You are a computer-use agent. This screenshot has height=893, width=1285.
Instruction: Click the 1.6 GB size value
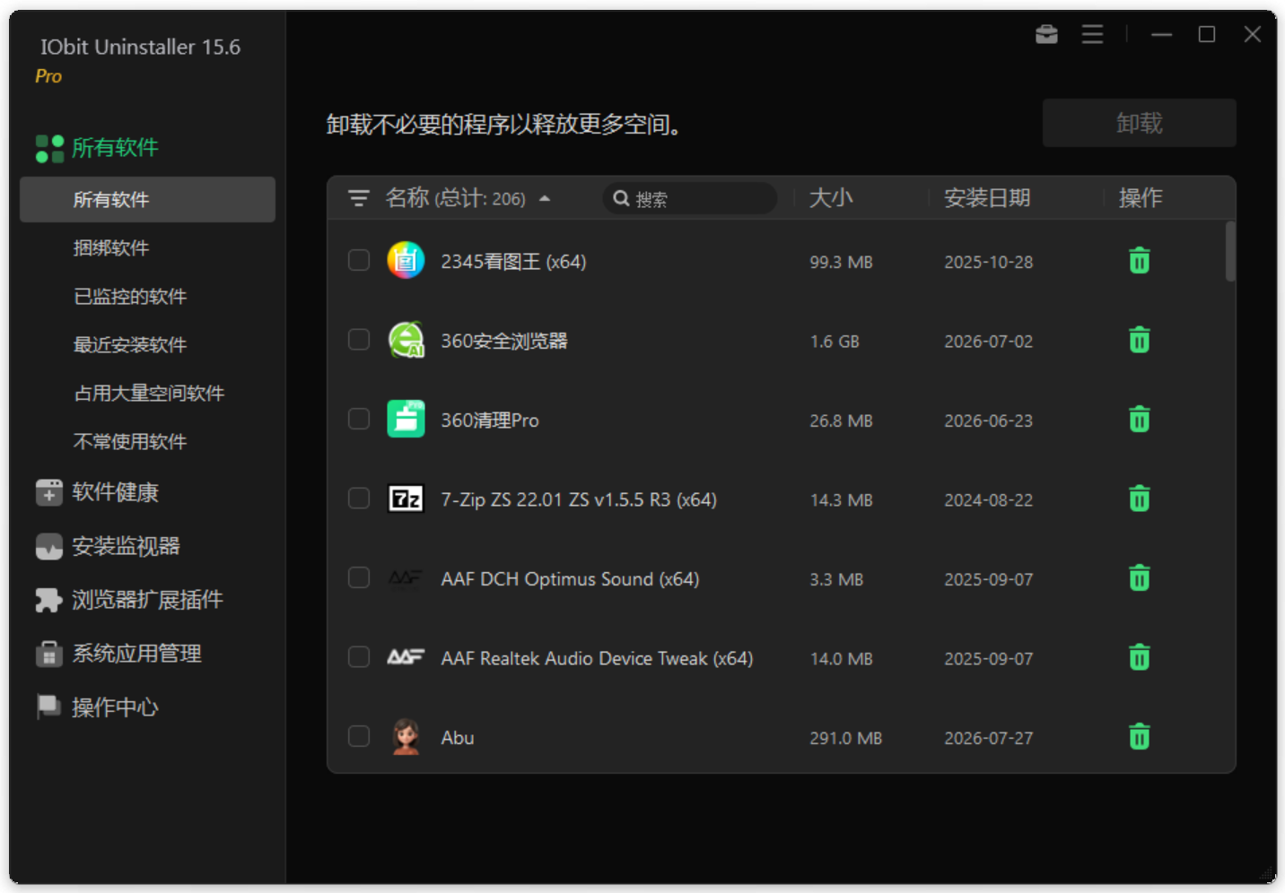tap(835, 342)
